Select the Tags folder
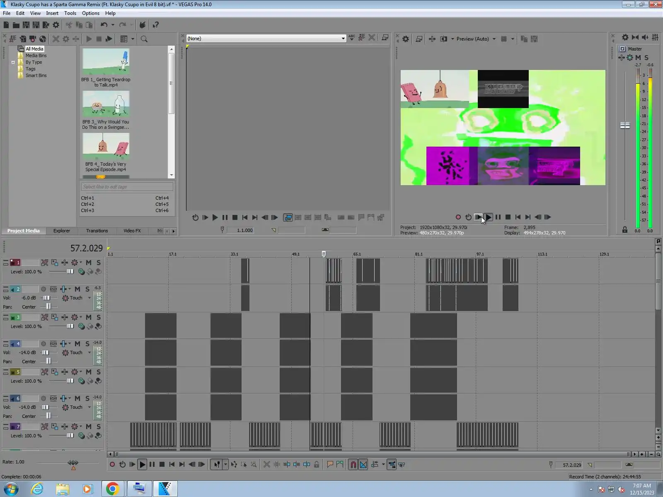Screen dimensions: 663x497 [31, 69]
